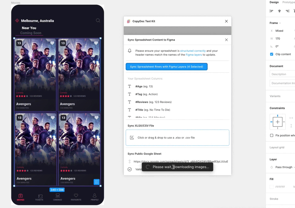Click the layer blend mode drop icon
Image resolution: width=295 pixels, height=208 pixels.
tap(271, 167)
